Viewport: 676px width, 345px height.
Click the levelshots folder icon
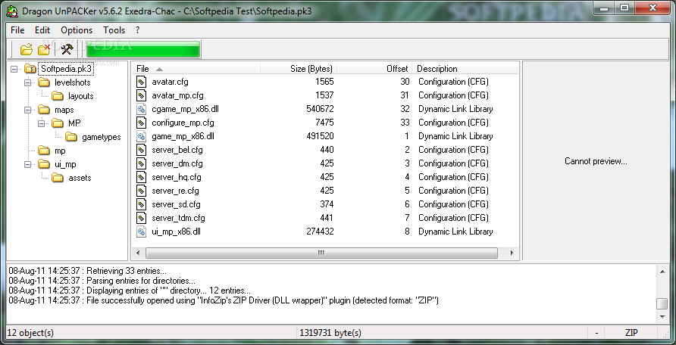tap(44, 82)
